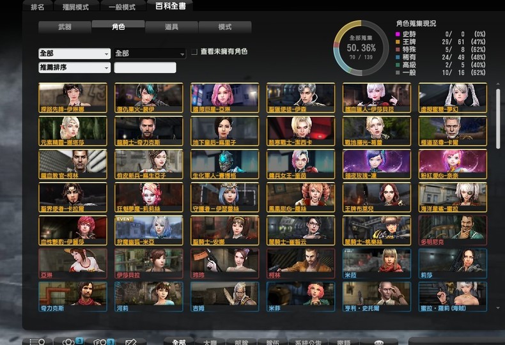505x345 pixels.
Task: Switch to the 殭屍模式 top tab
Action: tap(75, 7)
